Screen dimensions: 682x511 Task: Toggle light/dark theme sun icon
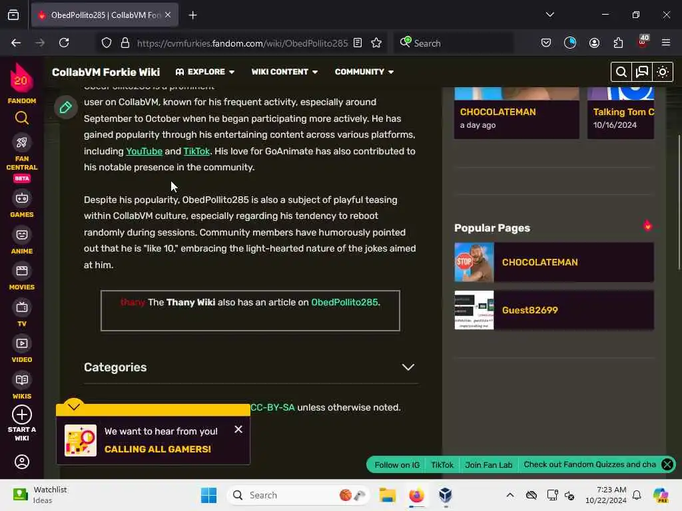(663, 72)
